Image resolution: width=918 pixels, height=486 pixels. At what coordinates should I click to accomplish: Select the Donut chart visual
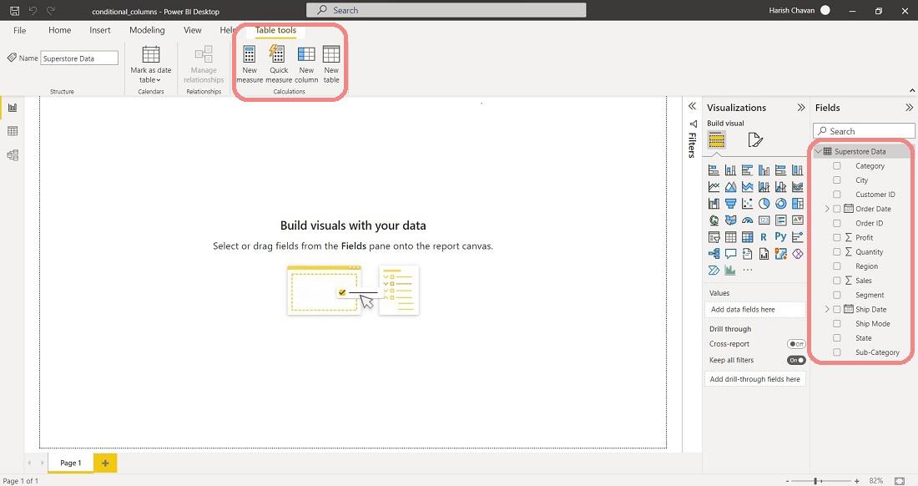point(780,204)
